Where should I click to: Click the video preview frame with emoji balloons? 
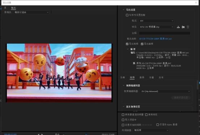tap(59, 73)
